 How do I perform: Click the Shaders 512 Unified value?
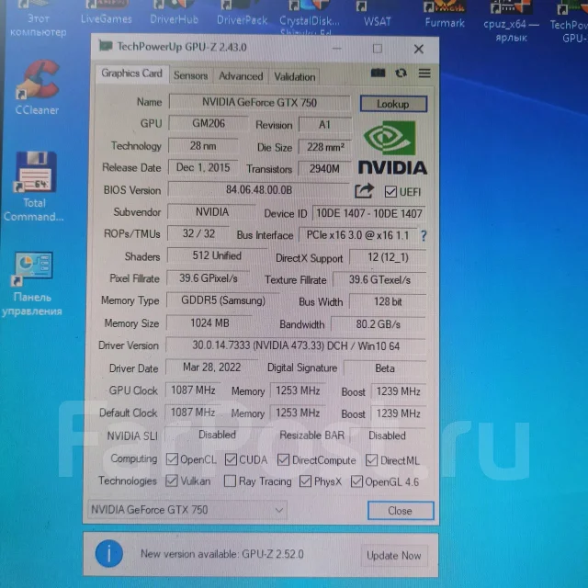(x=217, y=255)
